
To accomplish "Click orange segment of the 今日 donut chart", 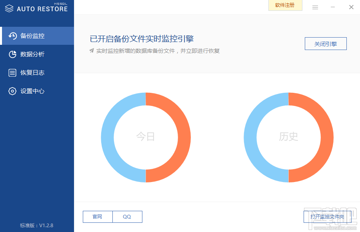I will (x=184, y=137).
